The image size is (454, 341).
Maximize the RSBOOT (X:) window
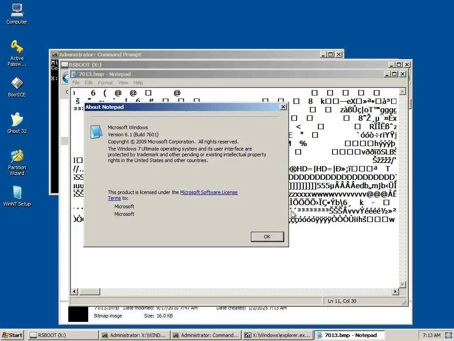coord(399,65)
